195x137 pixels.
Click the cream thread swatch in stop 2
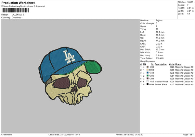point(148,70)
